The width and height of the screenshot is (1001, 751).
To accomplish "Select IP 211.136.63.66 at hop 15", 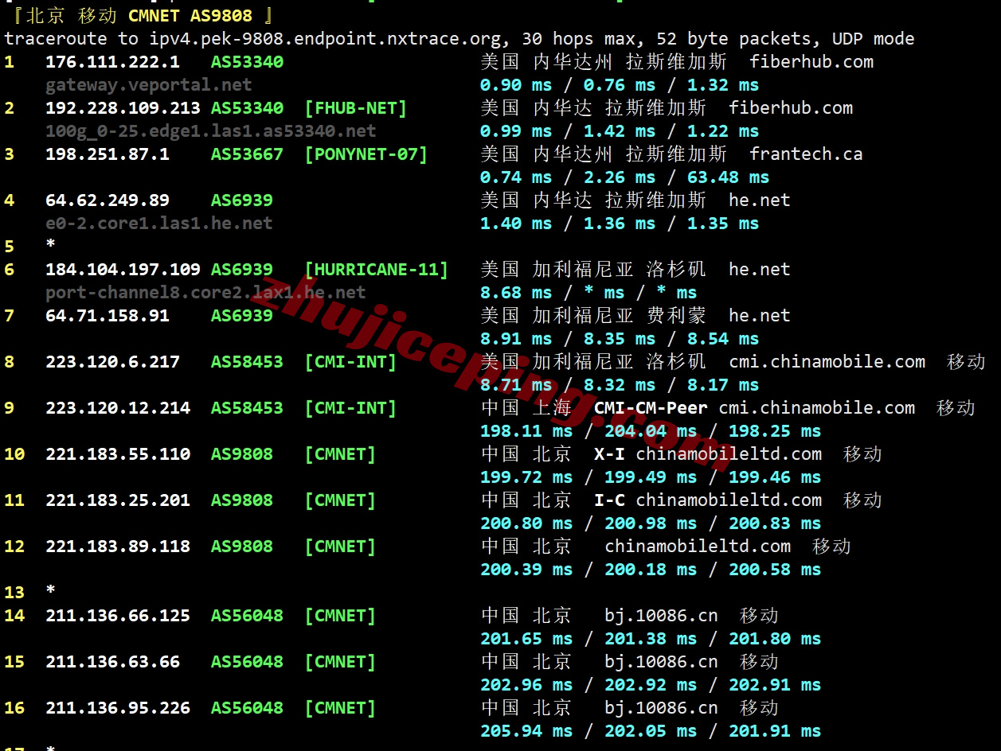I will pos(112,661).
